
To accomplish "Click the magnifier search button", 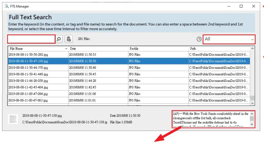I will tap(59, 39).
